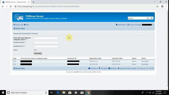The width and height of the screenshot is (169, 95).
Task: Click the Expiration date column header
Action: pyautogui.click(x=117, y=58)
